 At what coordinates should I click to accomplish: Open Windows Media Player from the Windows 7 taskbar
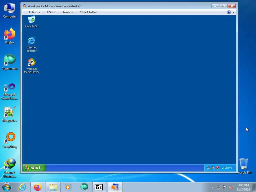[68, 187]
